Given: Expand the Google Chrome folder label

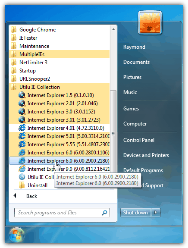Looking at the screenshot, I should [x=38, y=30].
